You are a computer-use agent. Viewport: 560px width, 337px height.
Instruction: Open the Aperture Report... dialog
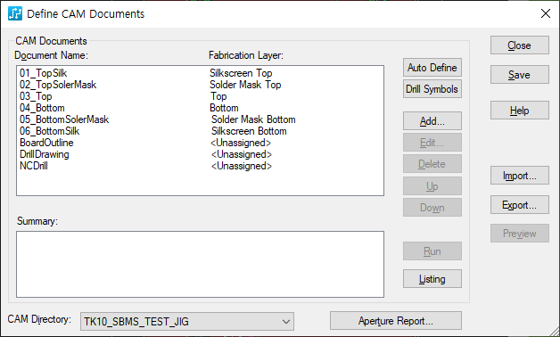396,321
